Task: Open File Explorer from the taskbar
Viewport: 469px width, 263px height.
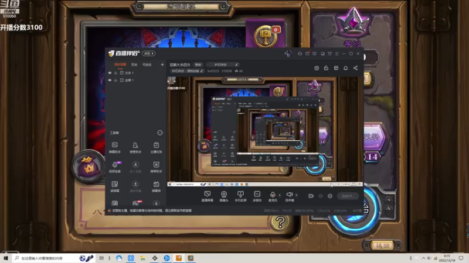Action: [x=142, y=258]
